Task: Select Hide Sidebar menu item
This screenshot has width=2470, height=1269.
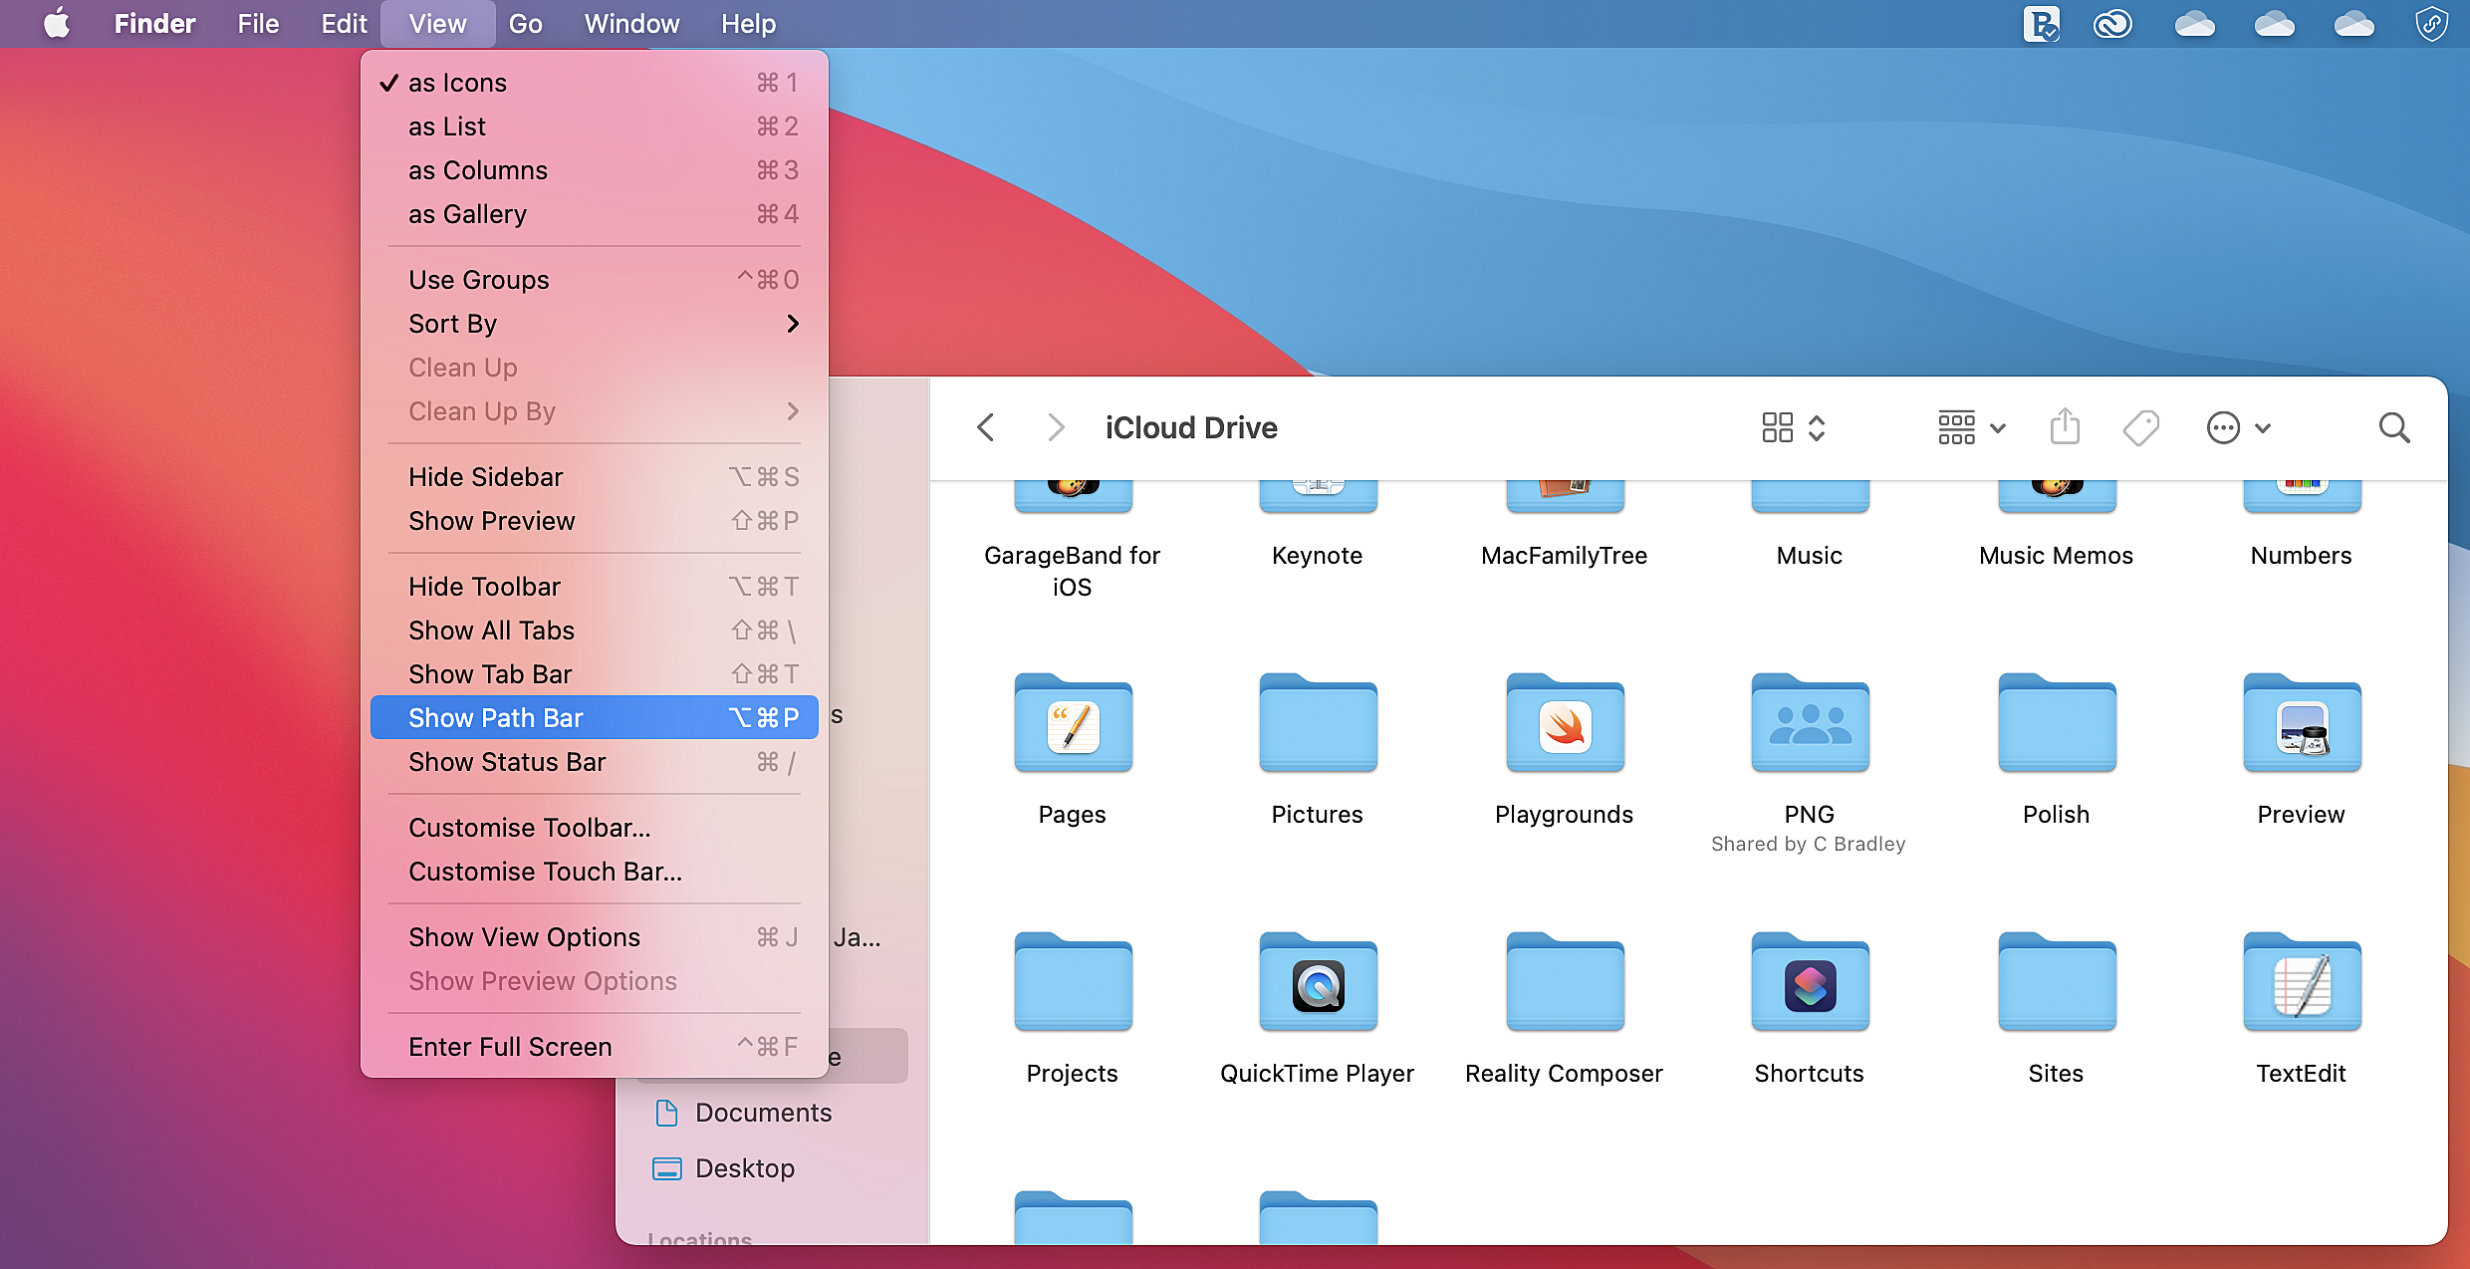Action: [595, 477]
